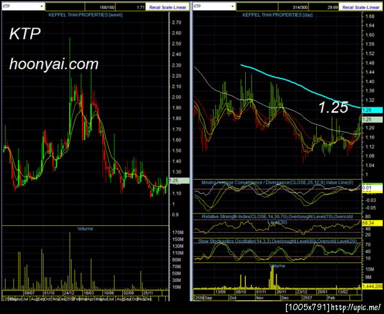Click the MACD 0.01 value label

[x=372, y=188]
